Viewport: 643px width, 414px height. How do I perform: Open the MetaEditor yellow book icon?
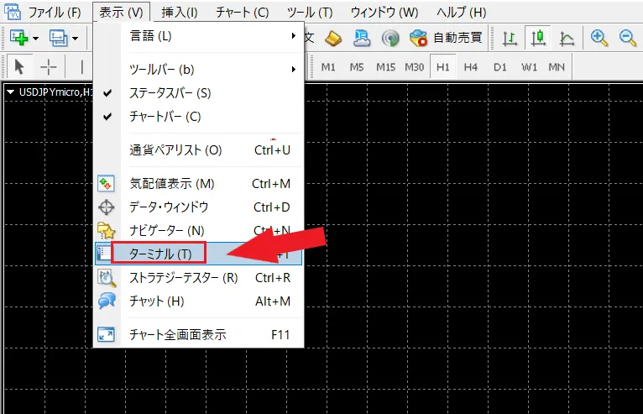pyautogui.click(x=333, y=38)
